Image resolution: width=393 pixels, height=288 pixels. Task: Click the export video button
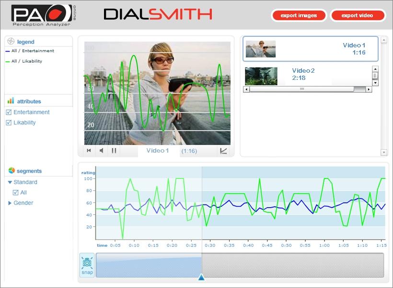tap(358, 15)
